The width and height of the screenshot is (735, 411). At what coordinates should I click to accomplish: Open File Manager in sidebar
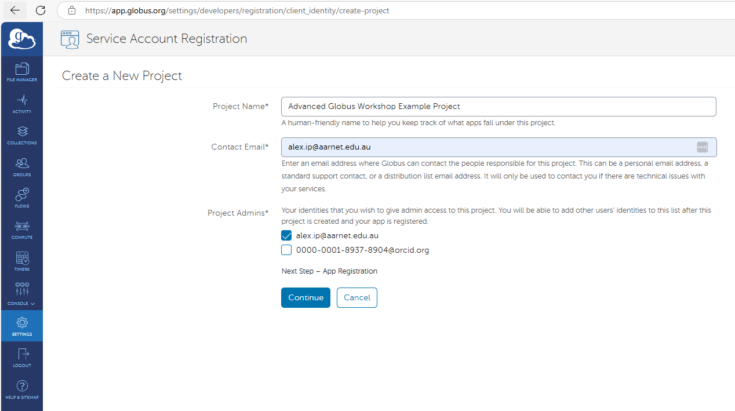coord(22,72)
